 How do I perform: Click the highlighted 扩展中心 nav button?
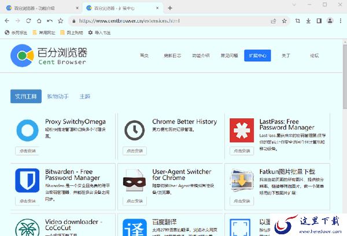click(x=257, y=55)
